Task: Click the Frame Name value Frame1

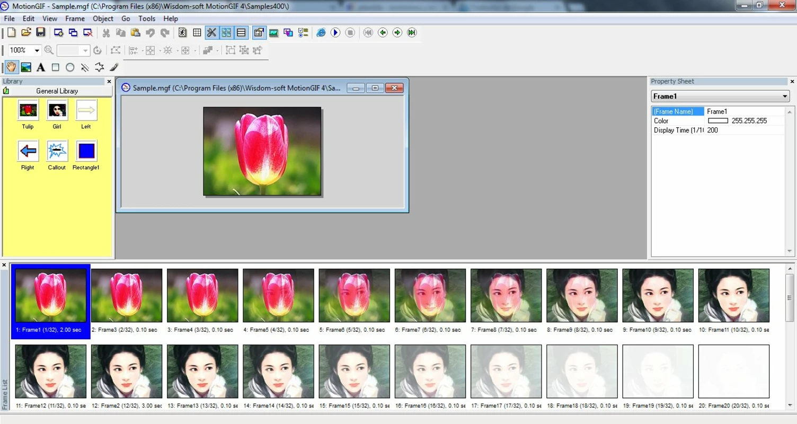Action: [x=744, y=111]
